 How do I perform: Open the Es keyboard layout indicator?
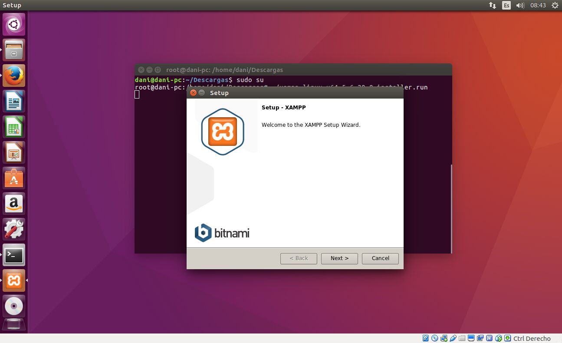tap(506, 5)
